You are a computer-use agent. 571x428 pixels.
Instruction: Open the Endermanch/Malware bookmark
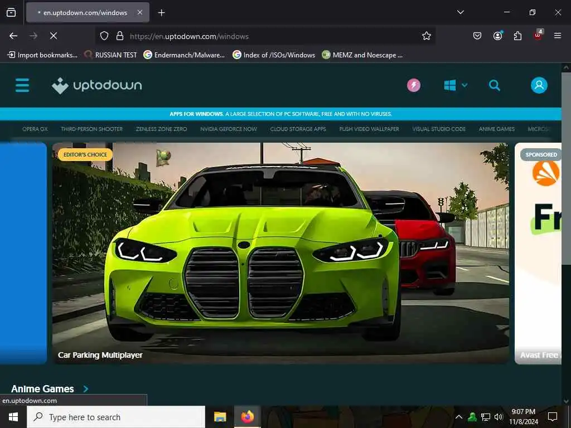tap(184, 55)
